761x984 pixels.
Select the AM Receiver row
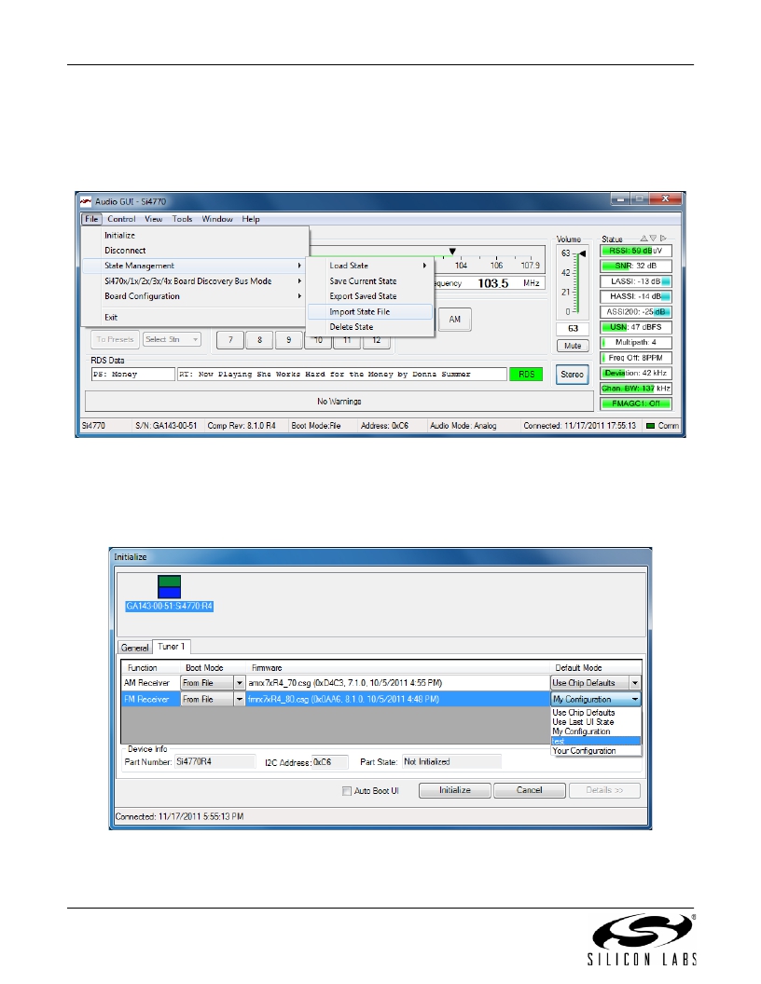(x=381, y=683)
